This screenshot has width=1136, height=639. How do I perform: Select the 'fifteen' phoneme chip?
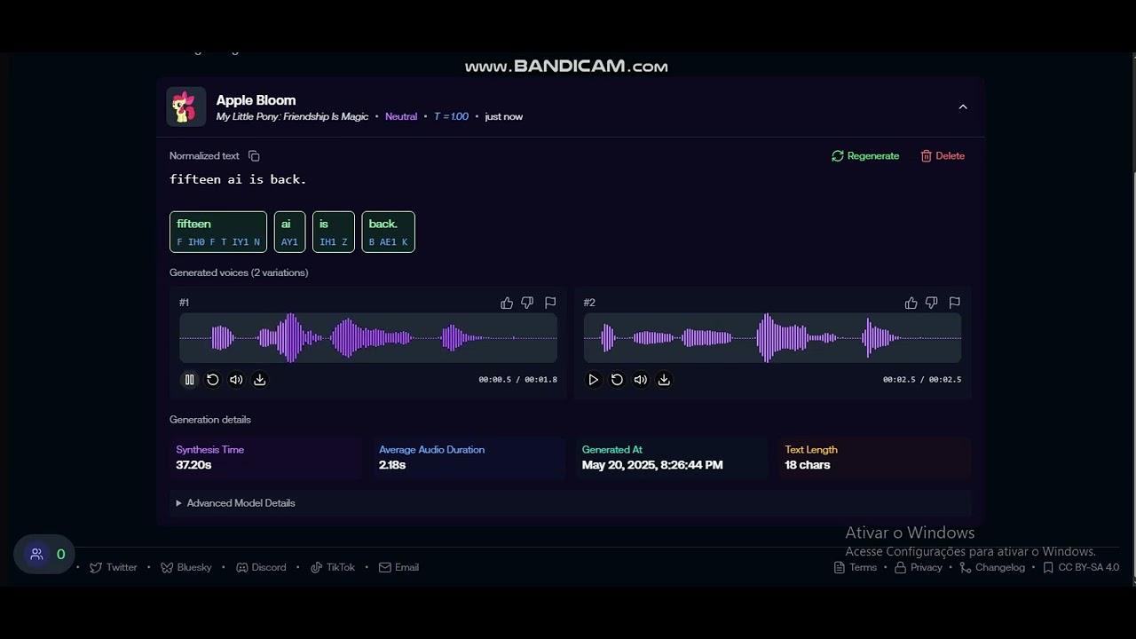[218, 232]
